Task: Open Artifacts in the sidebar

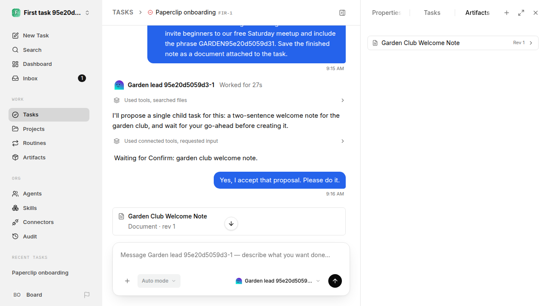Action: (49, 157)
